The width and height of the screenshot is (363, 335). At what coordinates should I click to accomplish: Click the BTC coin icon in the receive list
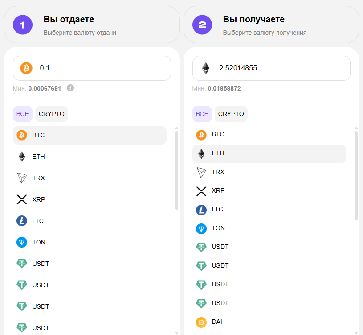[x=201, y=135]
